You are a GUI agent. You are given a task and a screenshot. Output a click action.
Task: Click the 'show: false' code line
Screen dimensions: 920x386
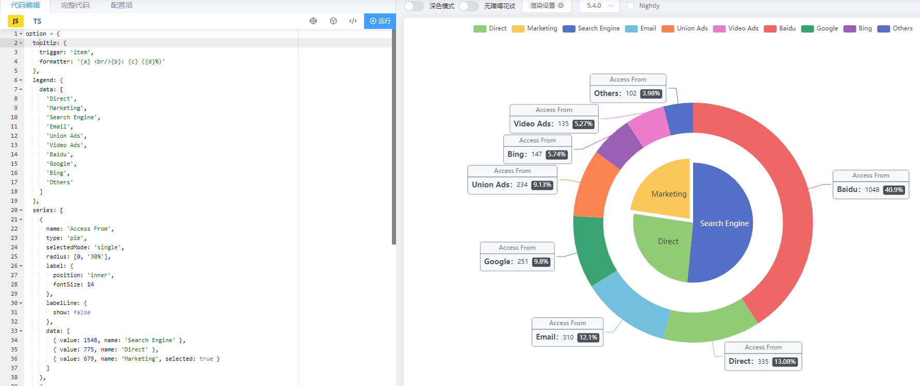[x=72, y=312]
